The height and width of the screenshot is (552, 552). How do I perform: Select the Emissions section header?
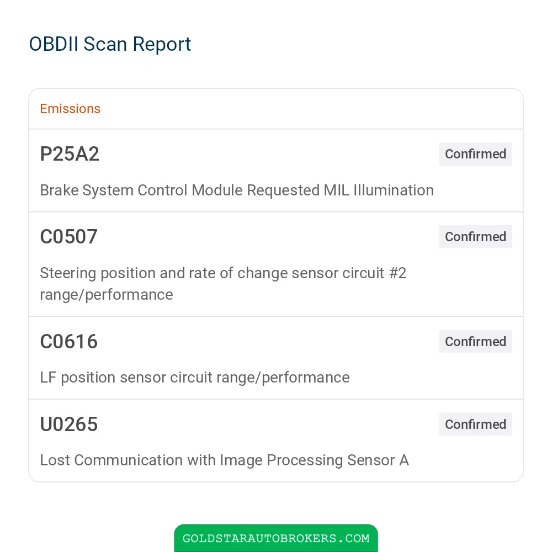(x=70, y=109)
